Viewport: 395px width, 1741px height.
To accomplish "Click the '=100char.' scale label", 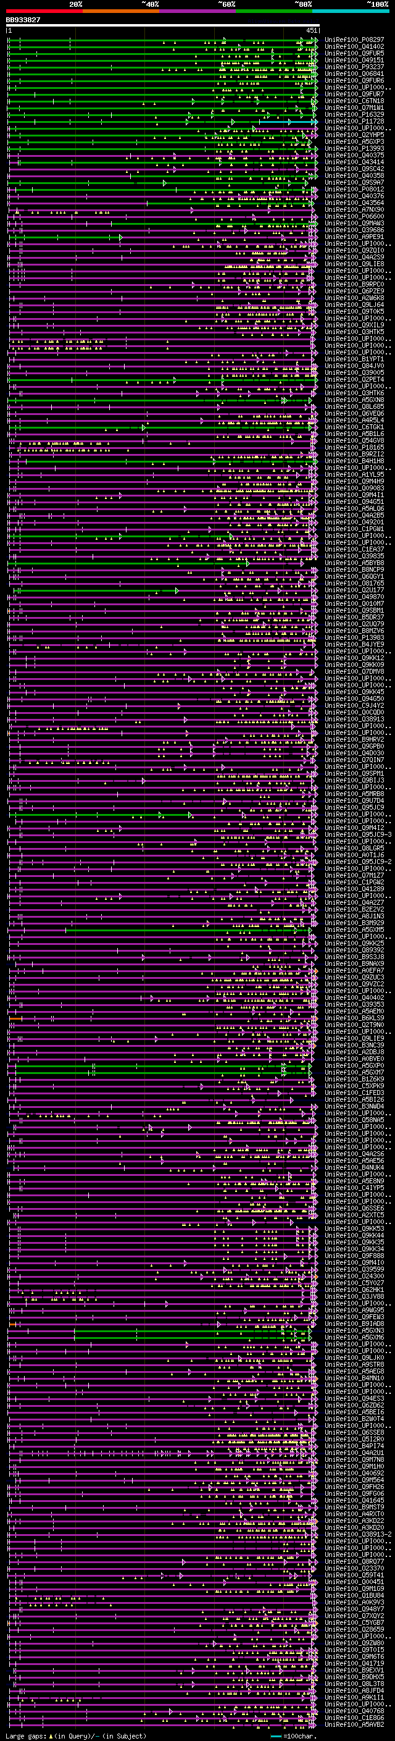I will coord(300,1736).
